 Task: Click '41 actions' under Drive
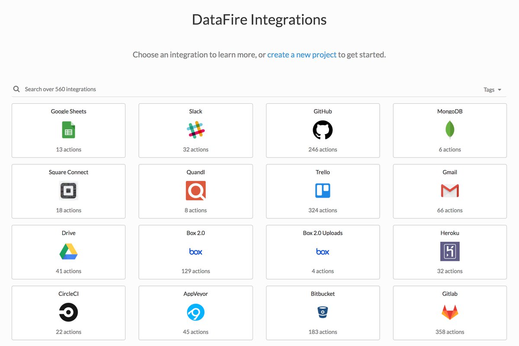click(x=68, y=271)
